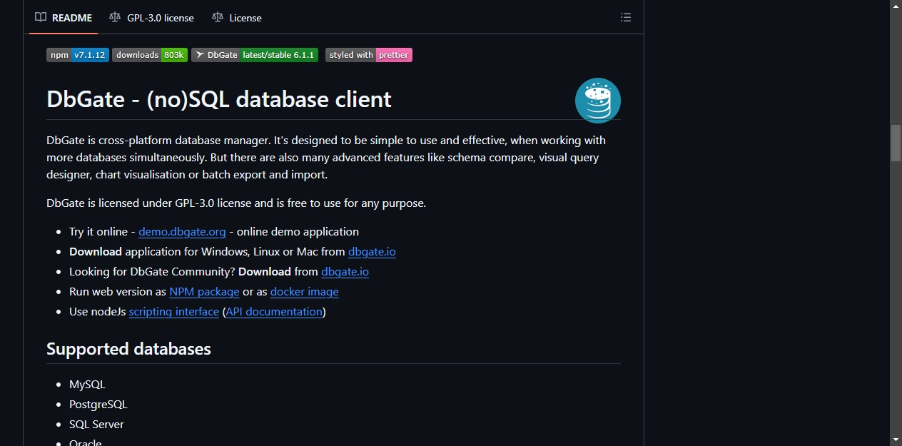Open the demo.dbgate.org link
Viewport: 902px width, 446px height.
[182, 232]
